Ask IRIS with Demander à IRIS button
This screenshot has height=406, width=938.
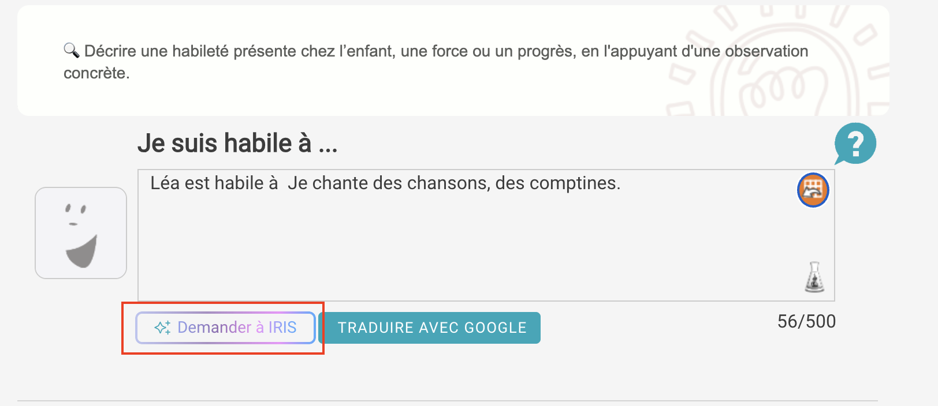[x=225, y=328]
